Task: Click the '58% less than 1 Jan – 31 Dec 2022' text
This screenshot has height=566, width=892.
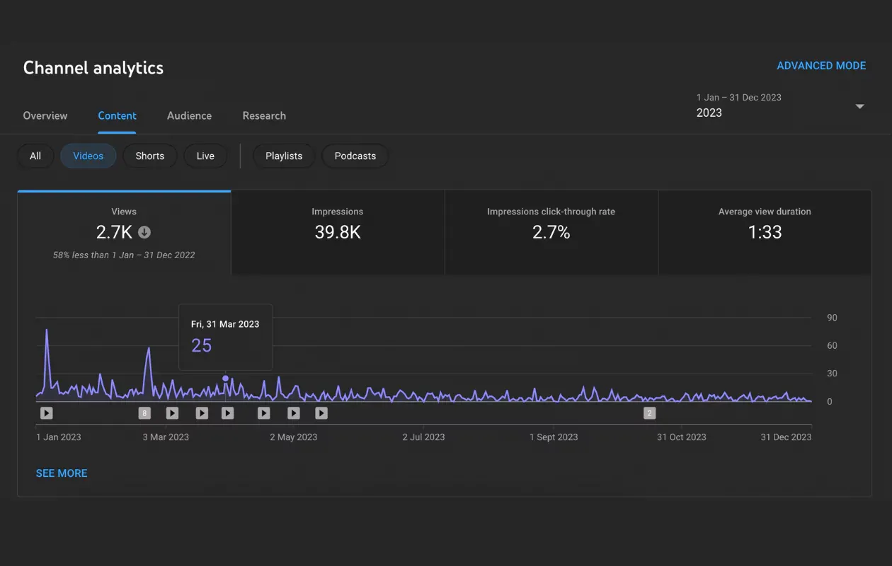Action: 124,255
